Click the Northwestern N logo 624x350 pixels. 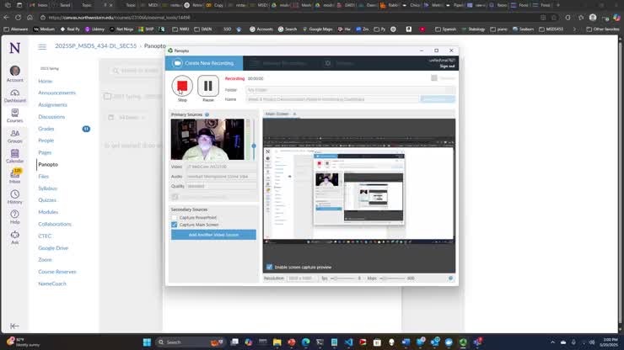(x=14, y=48)
